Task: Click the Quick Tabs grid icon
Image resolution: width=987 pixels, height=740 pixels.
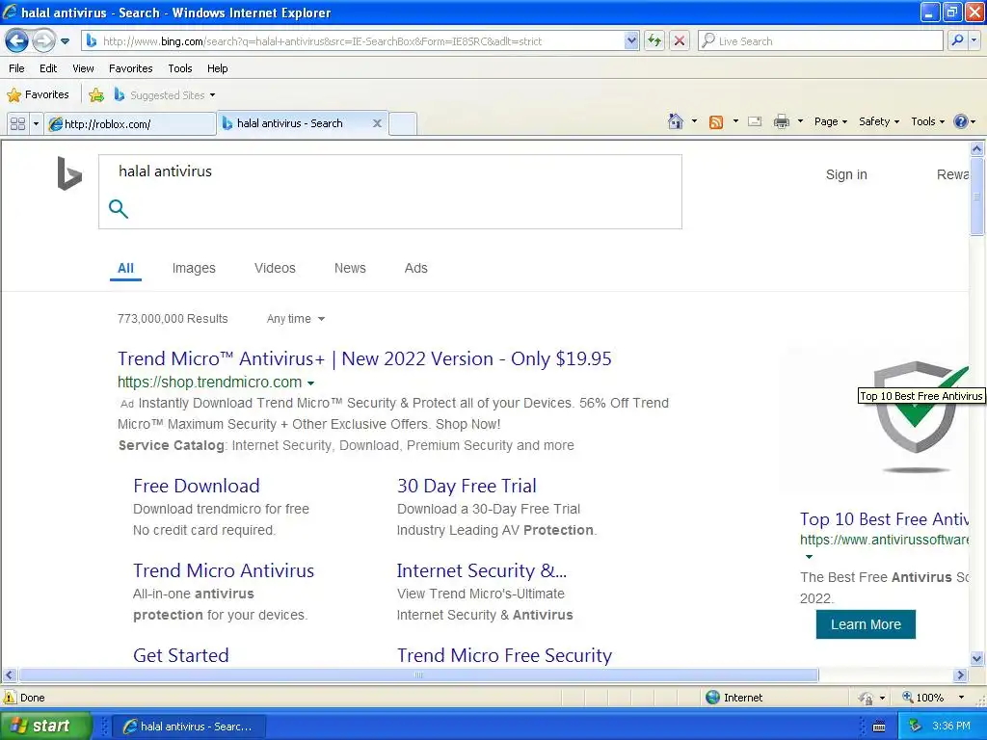Action: 18,124
